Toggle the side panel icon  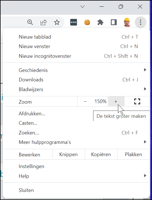pos(114,22)
